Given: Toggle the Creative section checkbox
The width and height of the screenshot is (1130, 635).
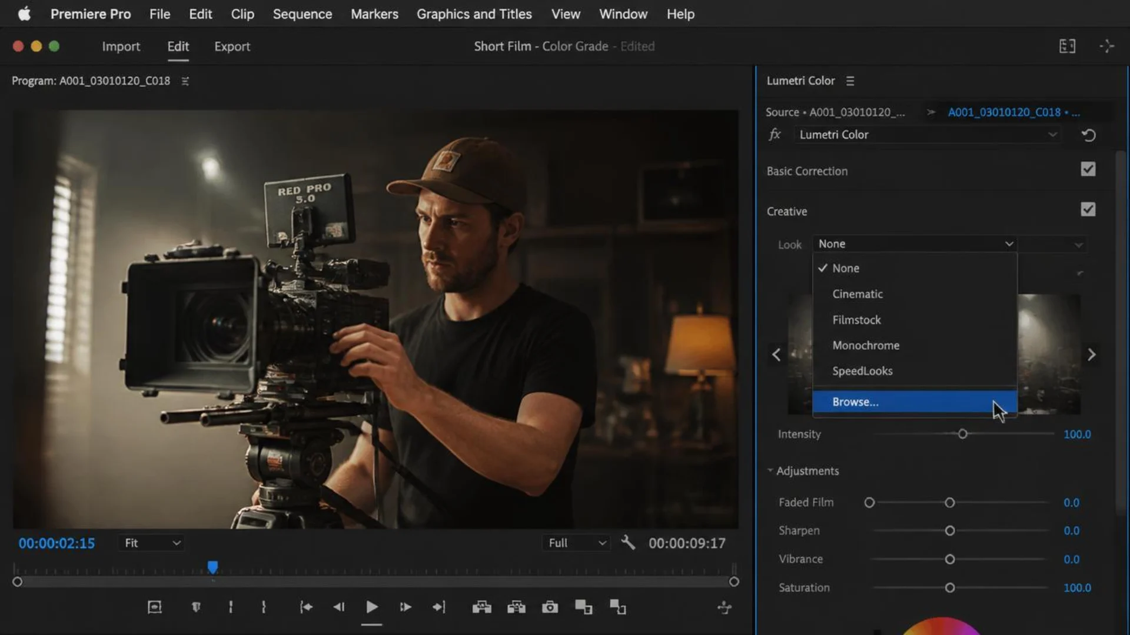Looking at the screenshot, I should (x=1088, y=209).
